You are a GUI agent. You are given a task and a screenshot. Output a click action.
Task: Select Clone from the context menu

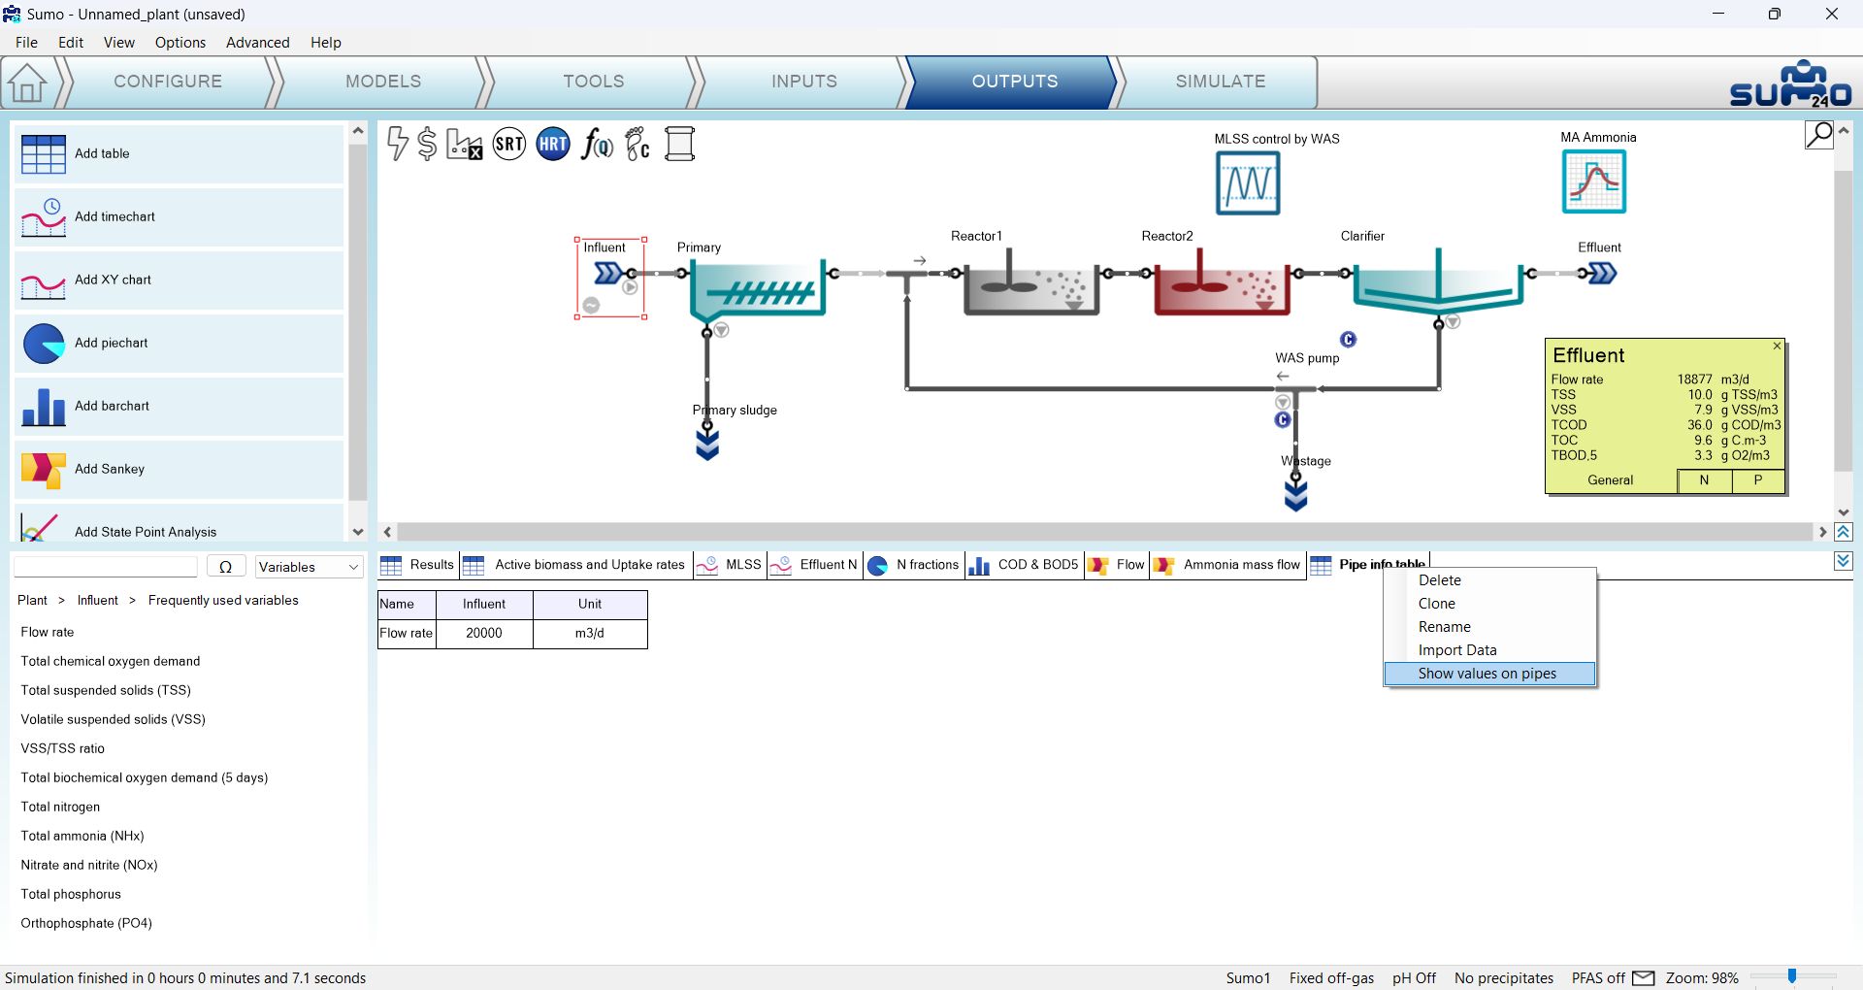point(1489,604)
